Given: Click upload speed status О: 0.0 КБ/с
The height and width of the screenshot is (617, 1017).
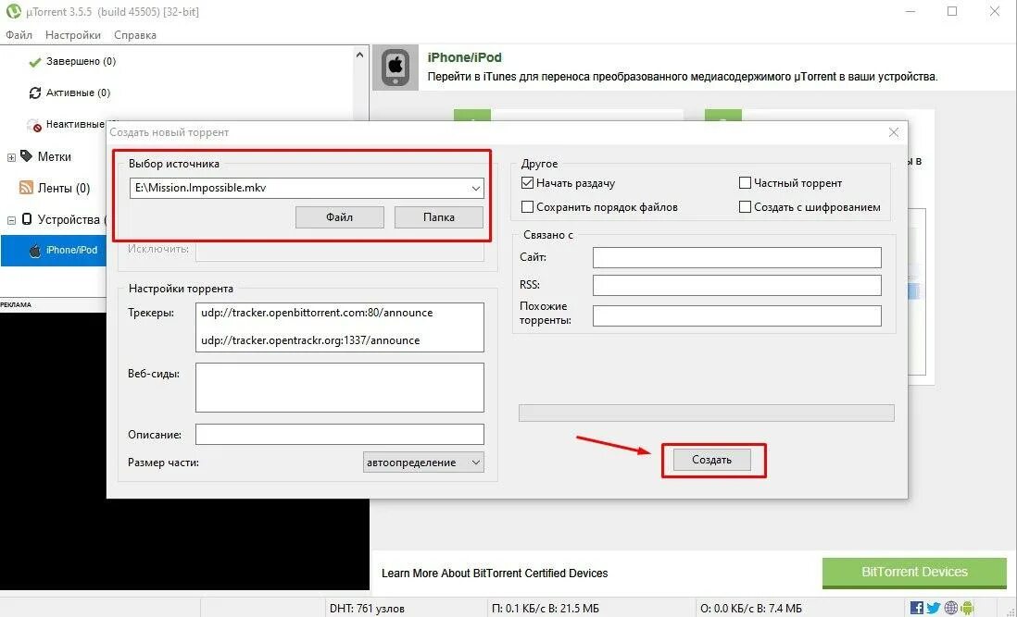Looking at the screenshot, I should click(x=750, y=609).
